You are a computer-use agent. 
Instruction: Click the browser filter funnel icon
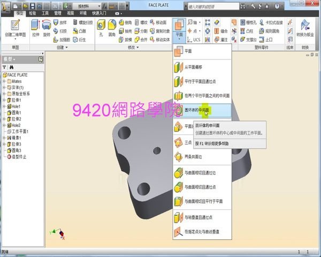[x=4, y=67]
